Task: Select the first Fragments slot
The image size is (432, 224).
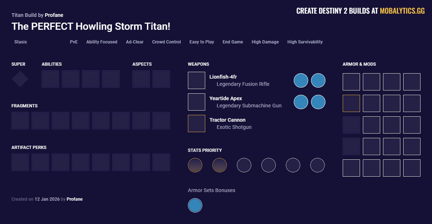Action: (20, 120)
